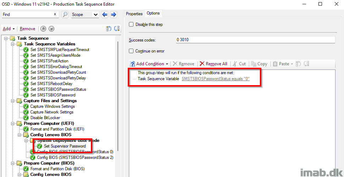Open the Scope dropdown
The width and height of the screenshot is (344, 177).
85,15
